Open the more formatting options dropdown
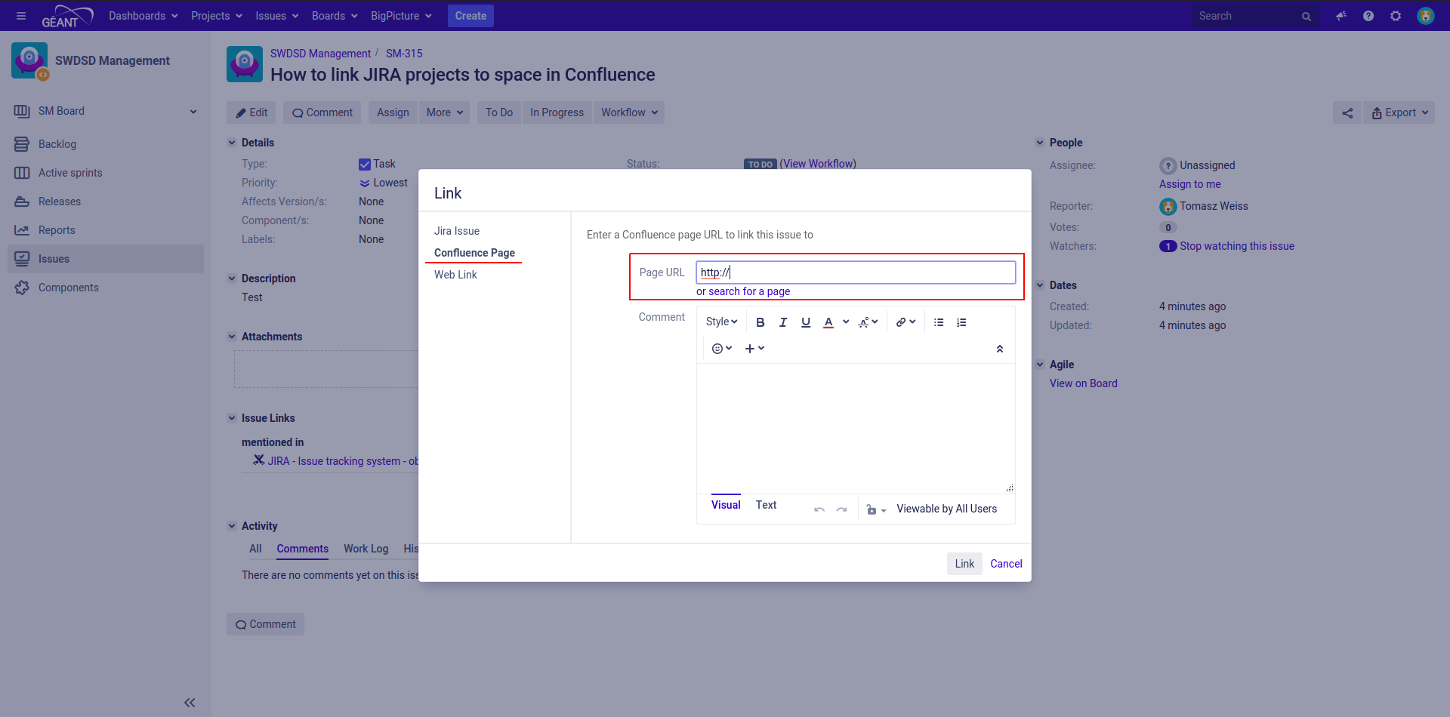Screen dimensions: 1450x717 tap(868, 322)
